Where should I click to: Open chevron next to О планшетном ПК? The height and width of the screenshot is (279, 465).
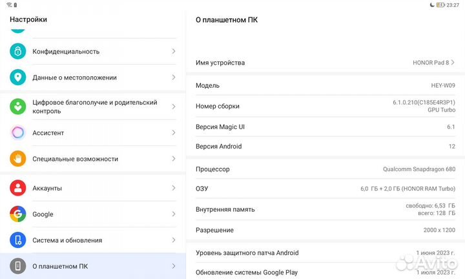(x=174, y=266)
